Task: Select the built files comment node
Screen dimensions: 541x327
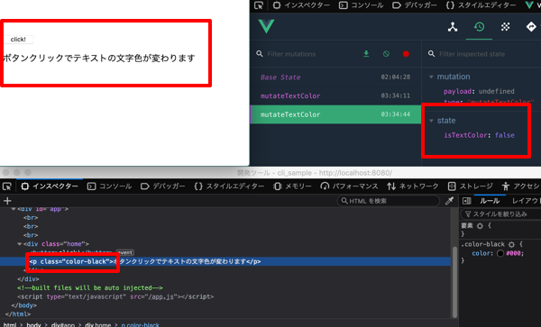Action: click(x=89, y=287)
